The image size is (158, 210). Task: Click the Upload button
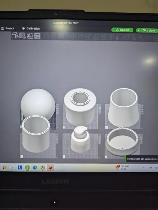pos(122,30)
